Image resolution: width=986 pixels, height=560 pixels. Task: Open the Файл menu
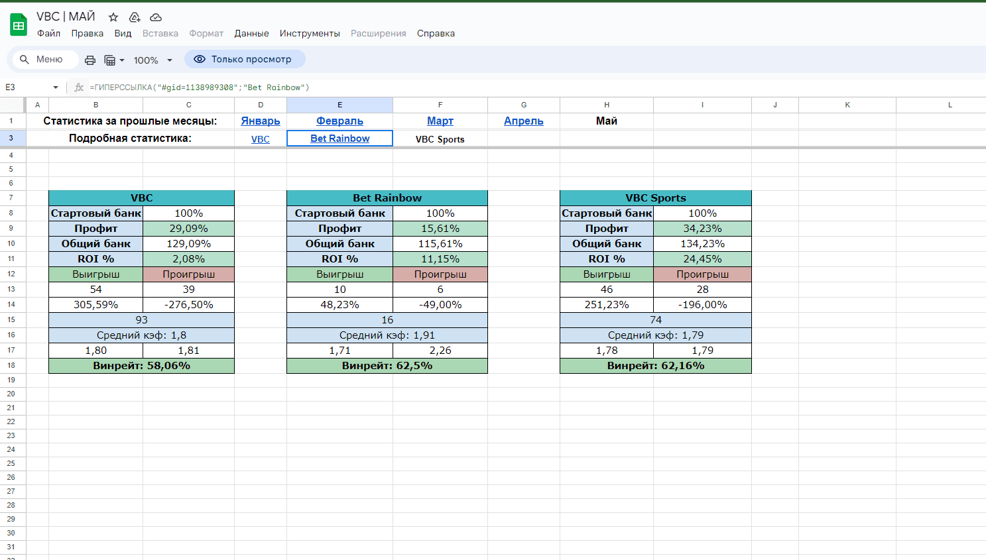pos(48,33)
